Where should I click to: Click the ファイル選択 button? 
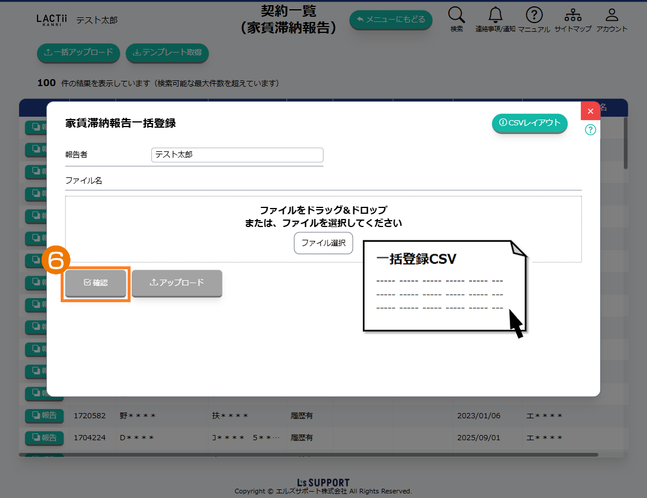tap(323, 243)
